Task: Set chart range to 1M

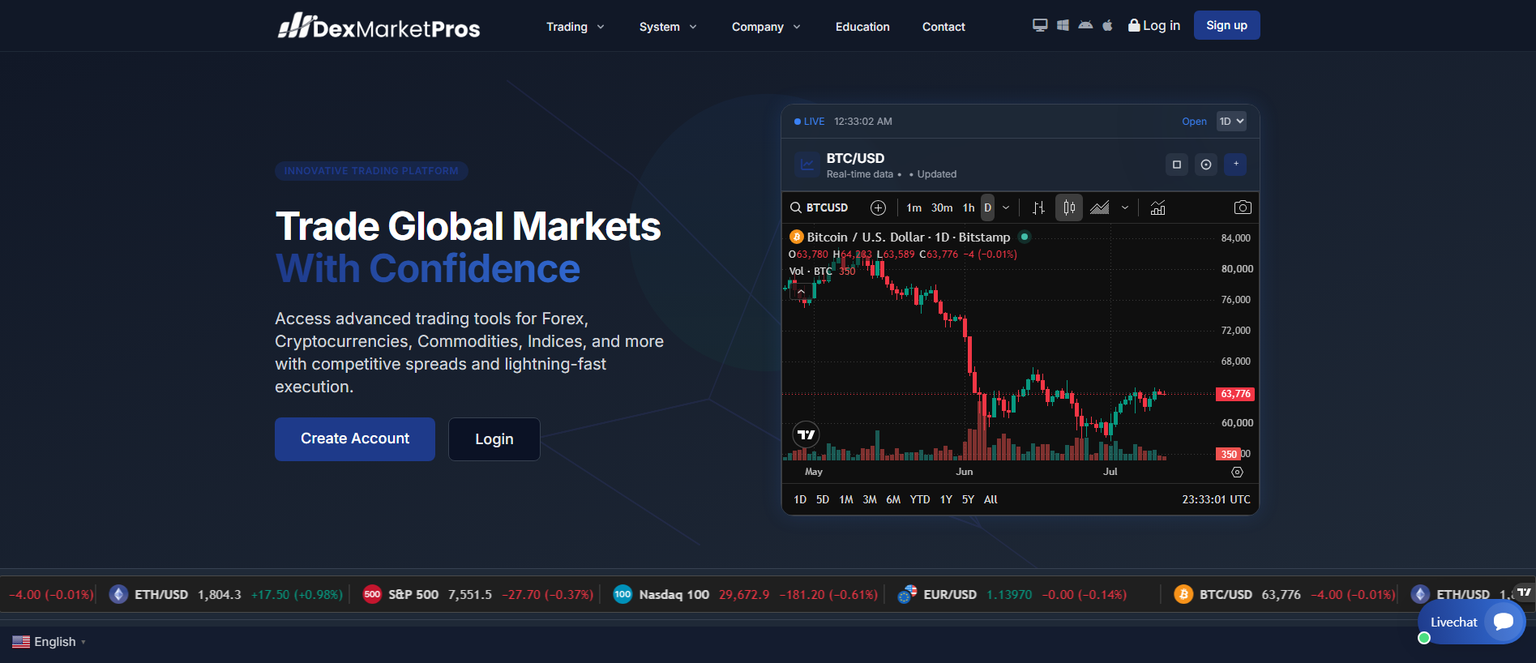Action: [x=846, y=499]
